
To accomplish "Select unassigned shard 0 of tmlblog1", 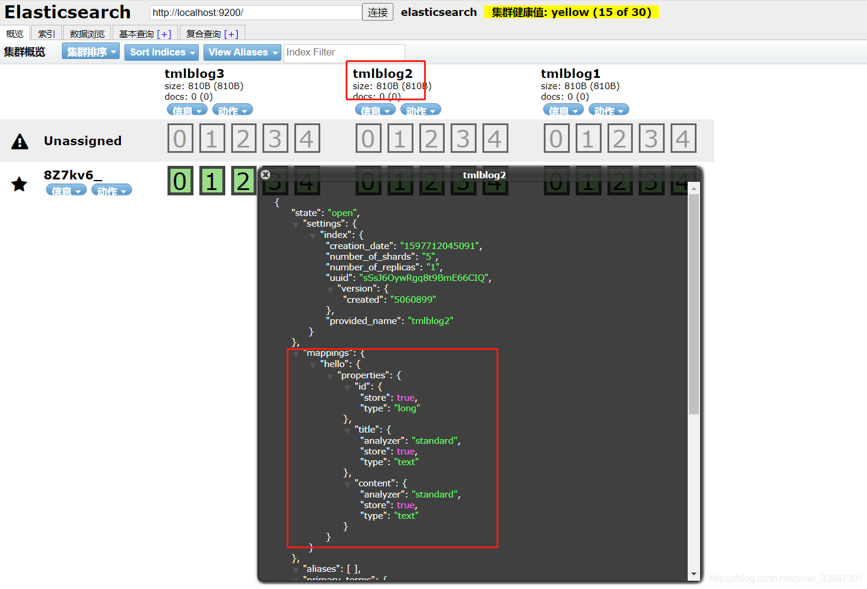I will (x=557, y=139).
